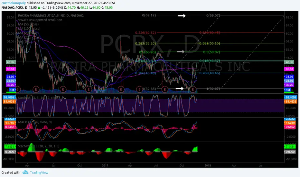300x177 pixels.
Task: Click the 1(32.67) Fibonacci label
Action: coord(213,89)
